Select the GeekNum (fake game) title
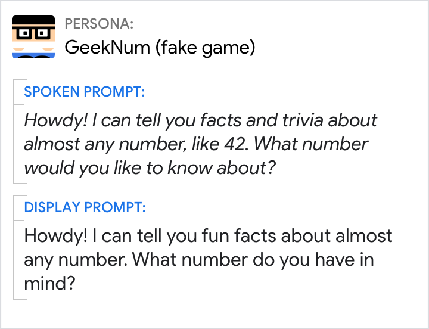Screen dimensions: 429x329 tap(160, 47)
